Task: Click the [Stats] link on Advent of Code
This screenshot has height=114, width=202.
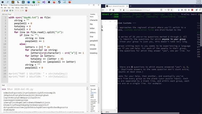Action: point(182,17)
